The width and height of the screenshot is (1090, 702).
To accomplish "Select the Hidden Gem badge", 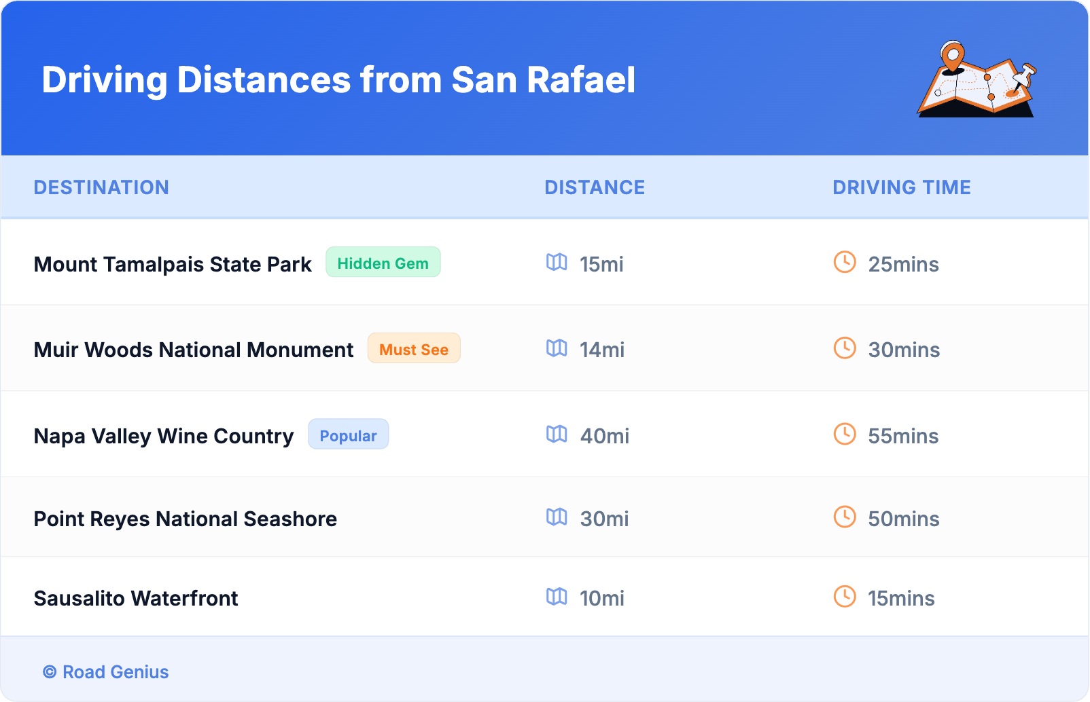I will pos(383,263).
